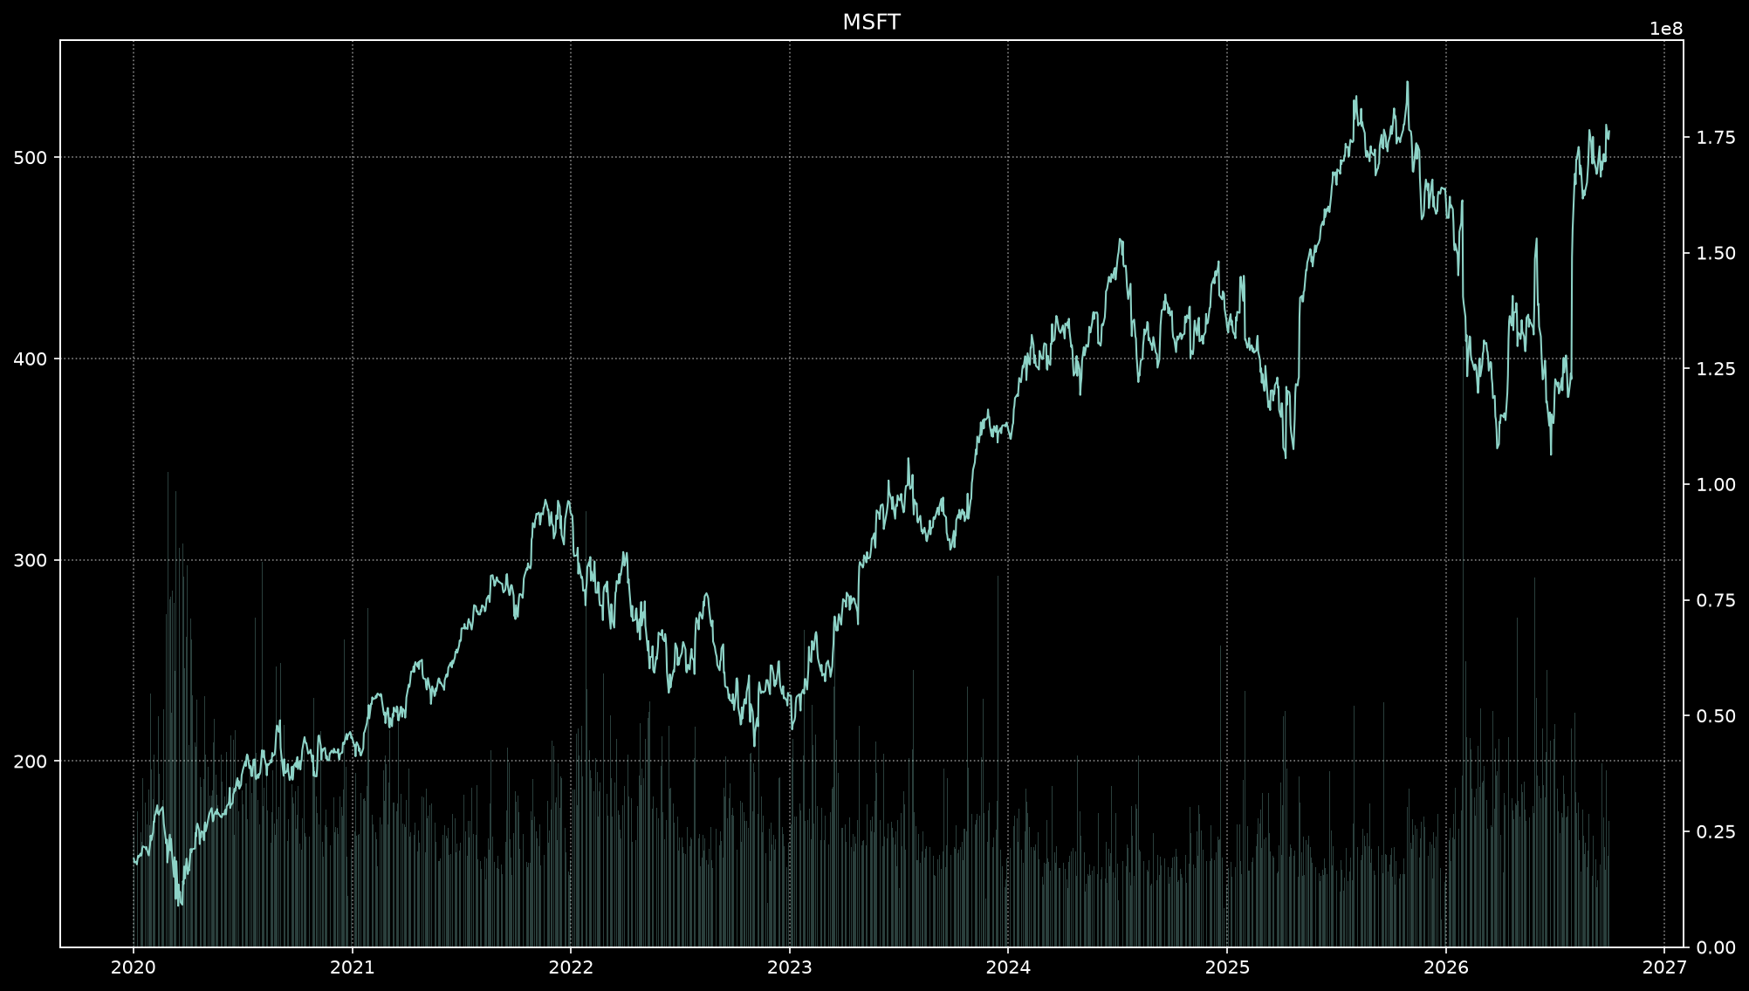Viewport: 1749px width, 991px height.
Task: Click the 400 price axis label
Action: (x=31, y=359)
